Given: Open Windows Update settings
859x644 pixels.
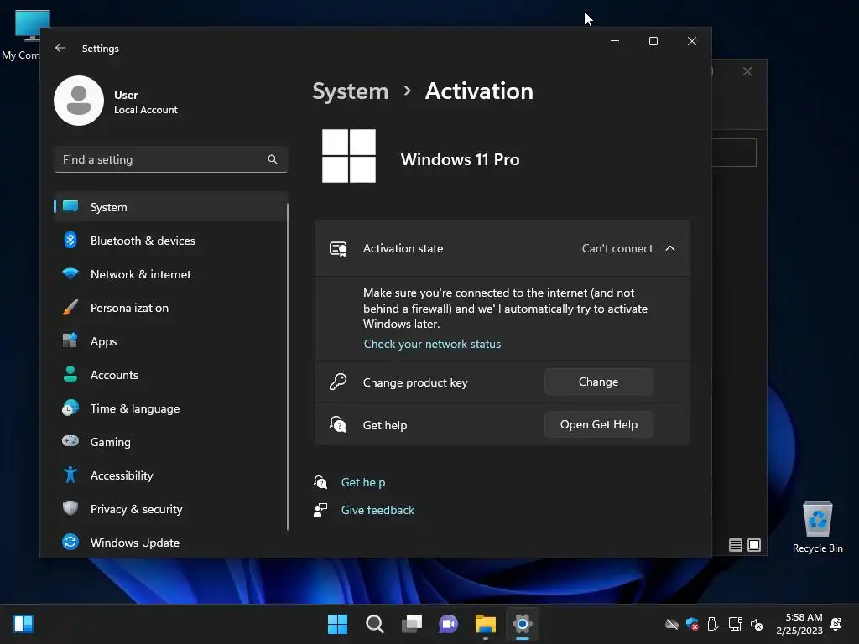Looking at the screenshot, I should [x=170, y=543].
